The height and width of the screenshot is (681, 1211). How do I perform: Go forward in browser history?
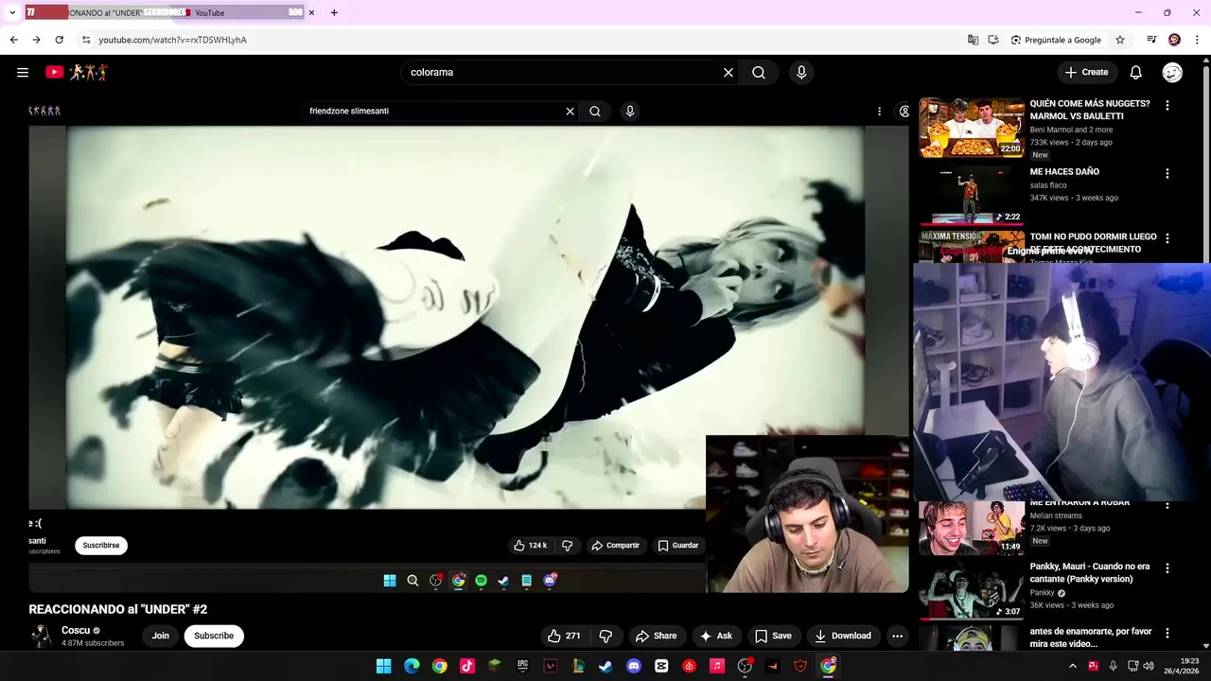point(36,40)
